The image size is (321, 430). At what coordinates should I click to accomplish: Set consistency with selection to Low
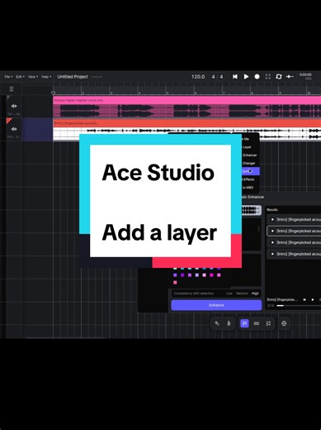[x=229, y=294]
